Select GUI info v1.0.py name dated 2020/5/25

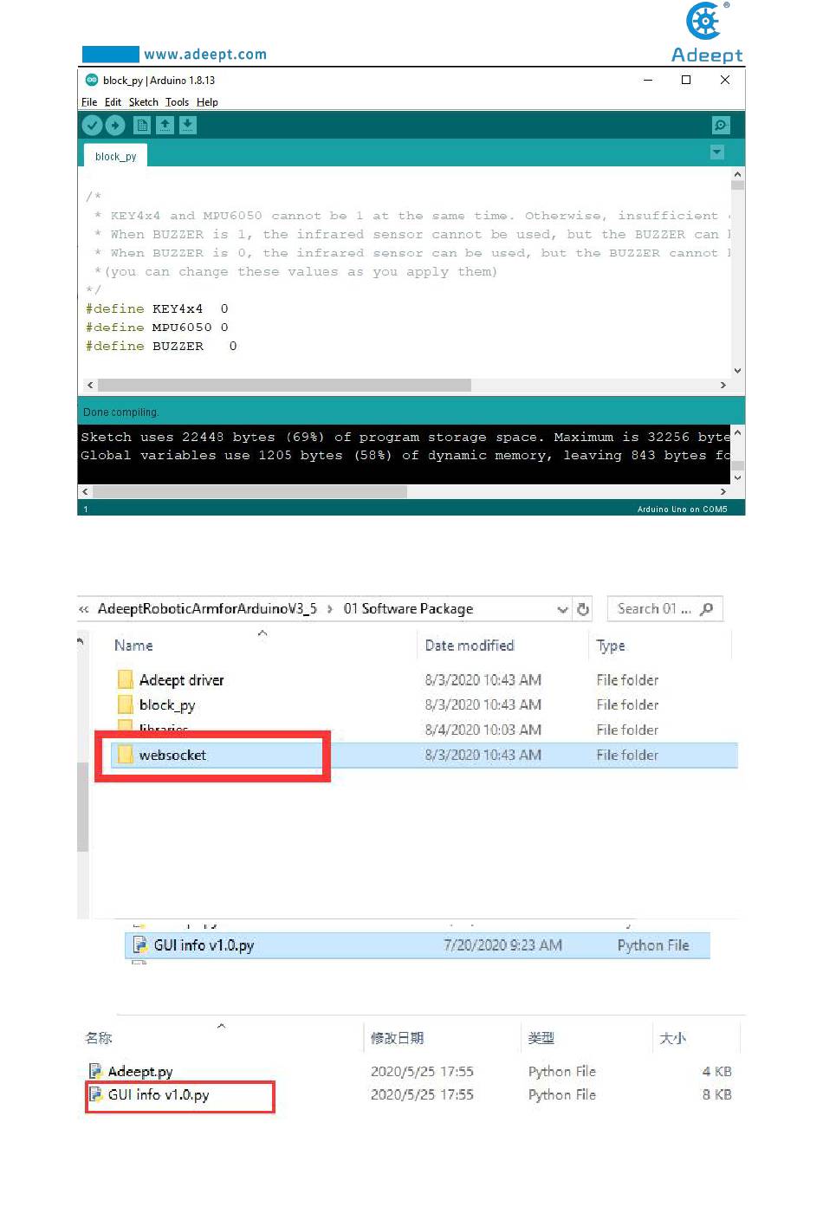(159, 1095)
